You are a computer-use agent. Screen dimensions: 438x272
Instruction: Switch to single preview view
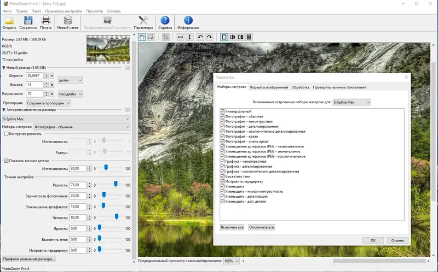[x=224, y=37]
